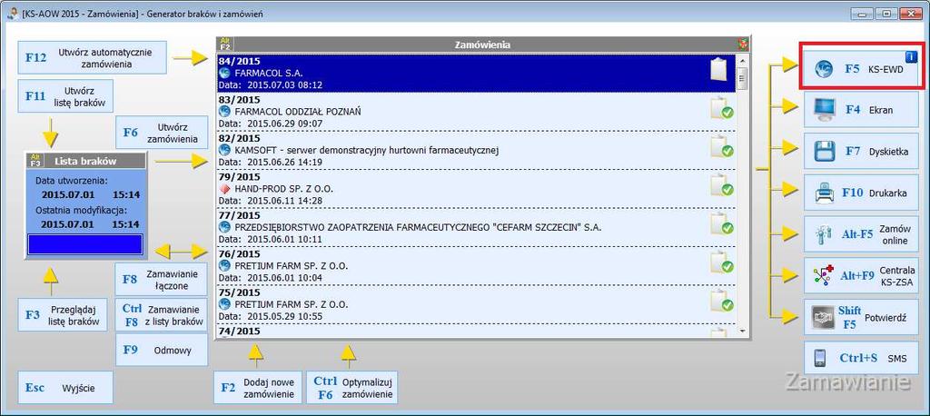Click F11 Utwórz listę braków
The image size is (930, 416).
click(65, 95)
